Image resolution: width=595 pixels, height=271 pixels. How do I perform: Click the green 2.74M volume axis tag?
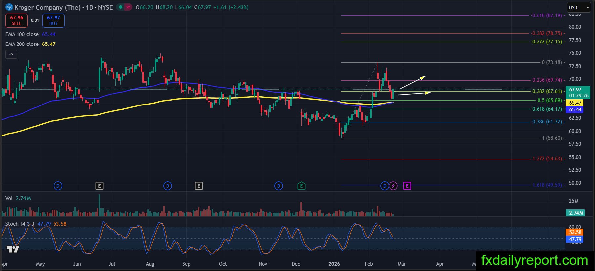tap(576, 213)
